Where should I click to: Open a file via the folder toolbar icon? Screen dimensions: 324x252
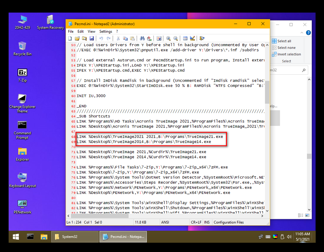pyautogui.click(x=77, y=38)
